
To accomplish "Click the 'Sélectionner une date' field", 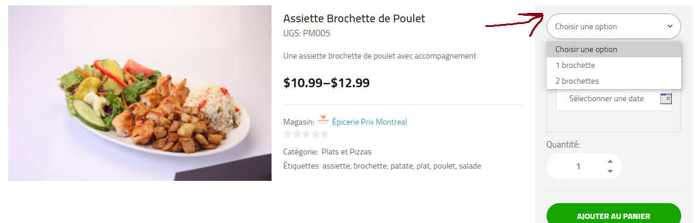I will coord(614,98).
